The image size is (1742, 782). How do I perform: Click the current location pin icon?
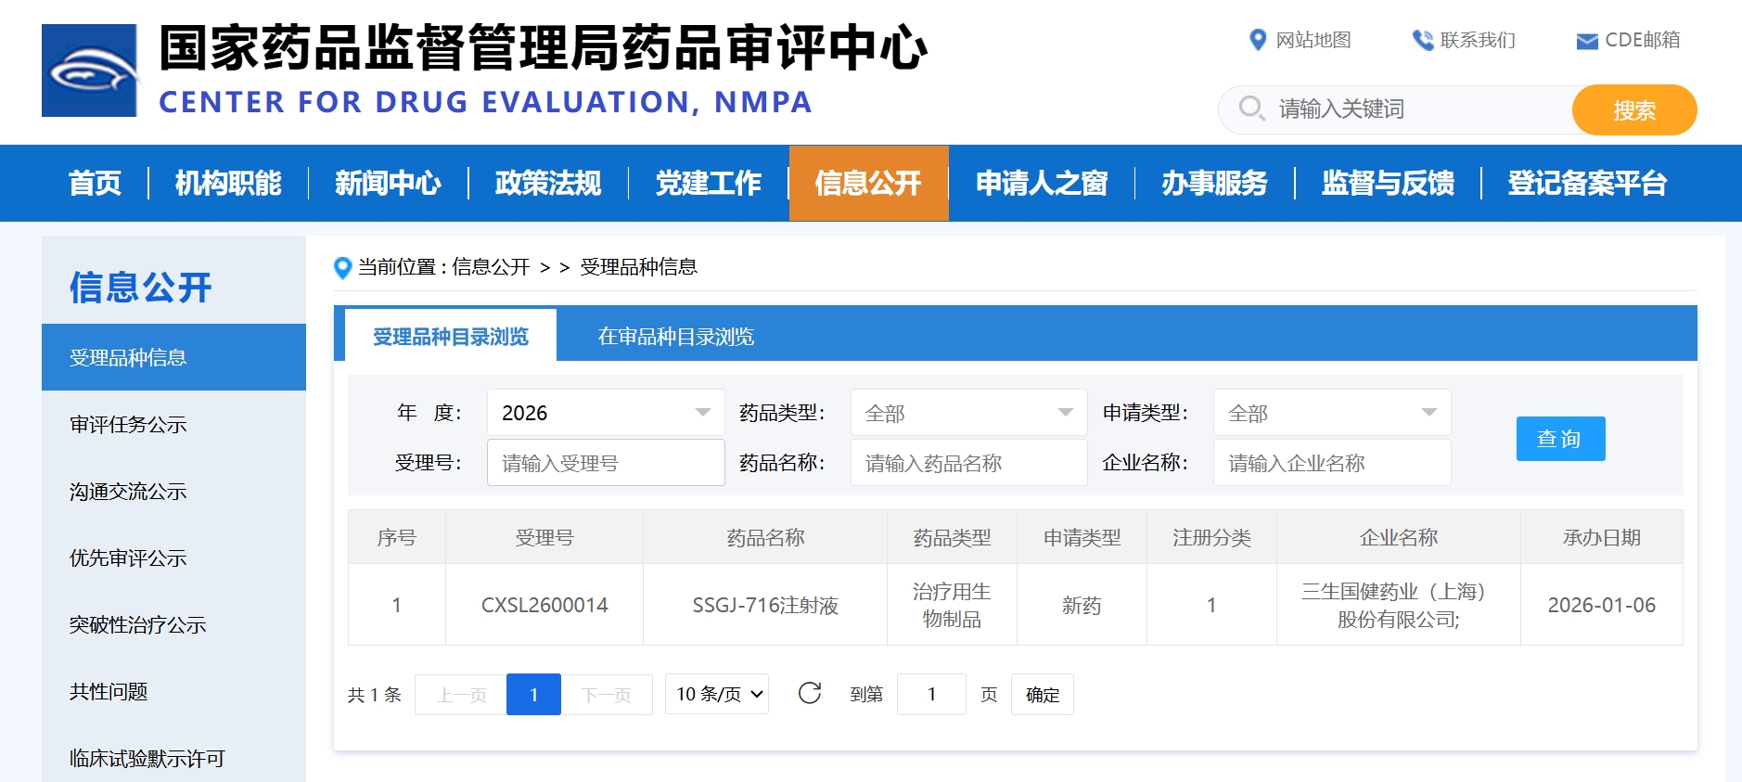coord(342,268)
